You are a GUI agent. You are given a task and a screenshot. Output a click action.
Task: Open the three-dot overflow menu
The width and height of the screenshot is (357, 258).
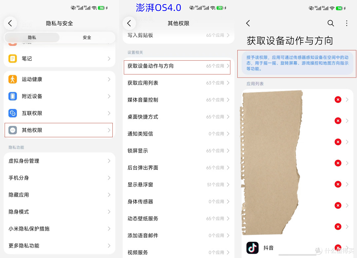(346, 23)
